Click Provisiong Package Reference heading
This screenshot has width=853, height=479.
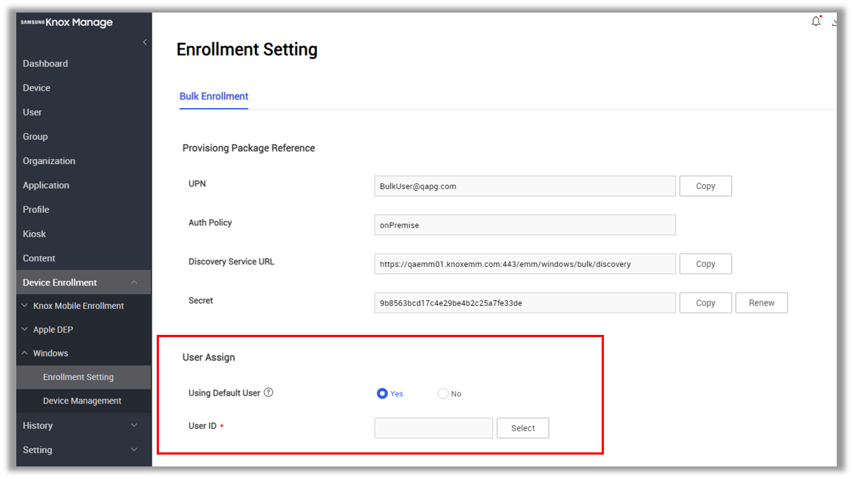[248, 148]
